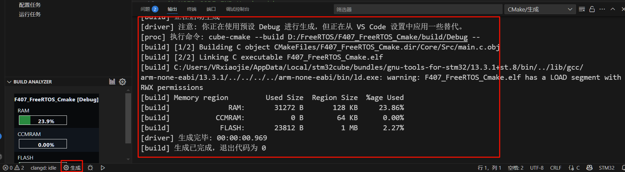Collapse the BUILD ANALYZER section
625x172 pixels.
click(x=9, y=82)
